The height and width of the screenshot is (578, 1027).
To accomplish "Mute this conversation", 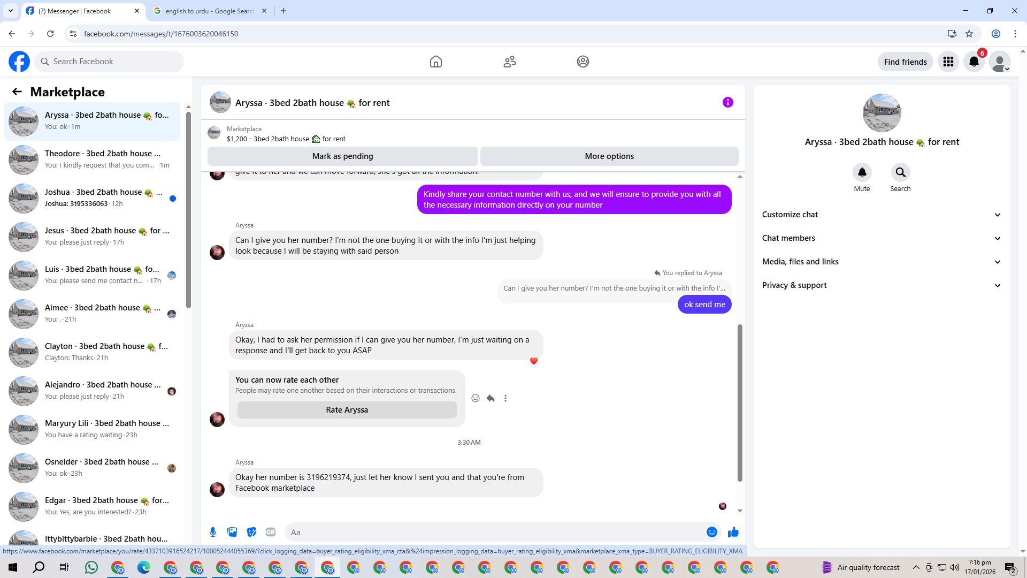I will (862, 173).
